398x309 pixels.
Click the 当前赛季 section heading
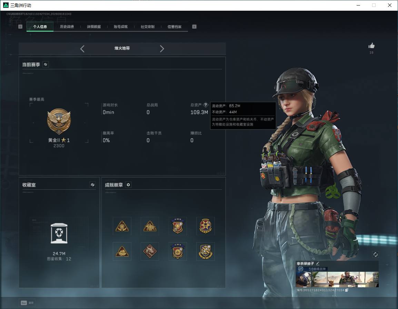point(31,64)
